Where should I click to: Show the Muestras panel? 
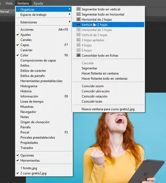point(44,107)
